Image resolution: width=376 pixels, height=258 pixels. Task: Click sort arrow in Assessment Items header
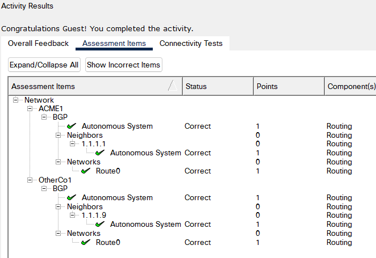coord(171,86)
